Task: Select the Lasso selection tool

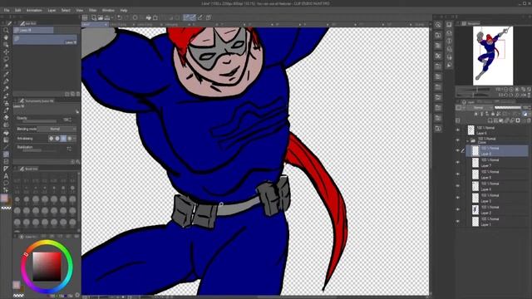Action: pyautogui.click(x=6, y=59)
